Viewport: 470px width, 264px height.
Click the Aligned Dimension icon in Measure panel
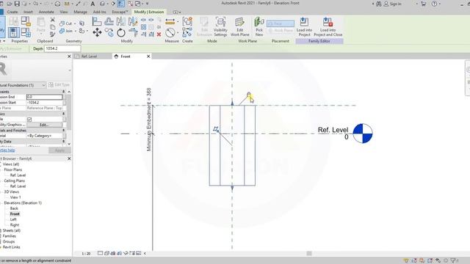click(x=170, y=21)
